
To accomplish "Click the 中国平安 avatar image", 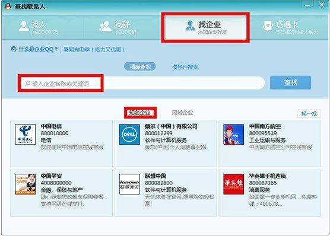I will [x=26, y=184].
